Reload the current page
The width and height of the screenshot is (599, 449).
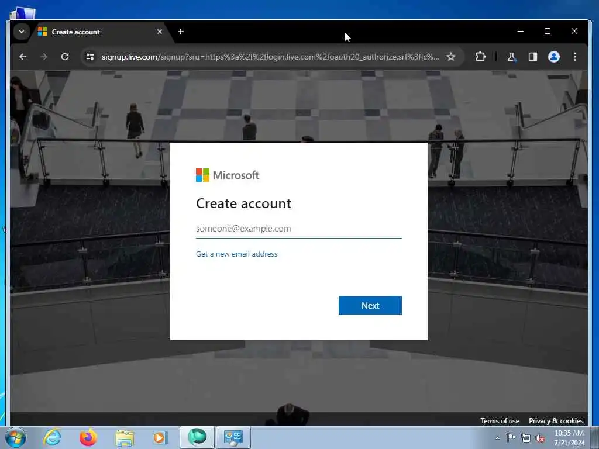tap(65, 57)
